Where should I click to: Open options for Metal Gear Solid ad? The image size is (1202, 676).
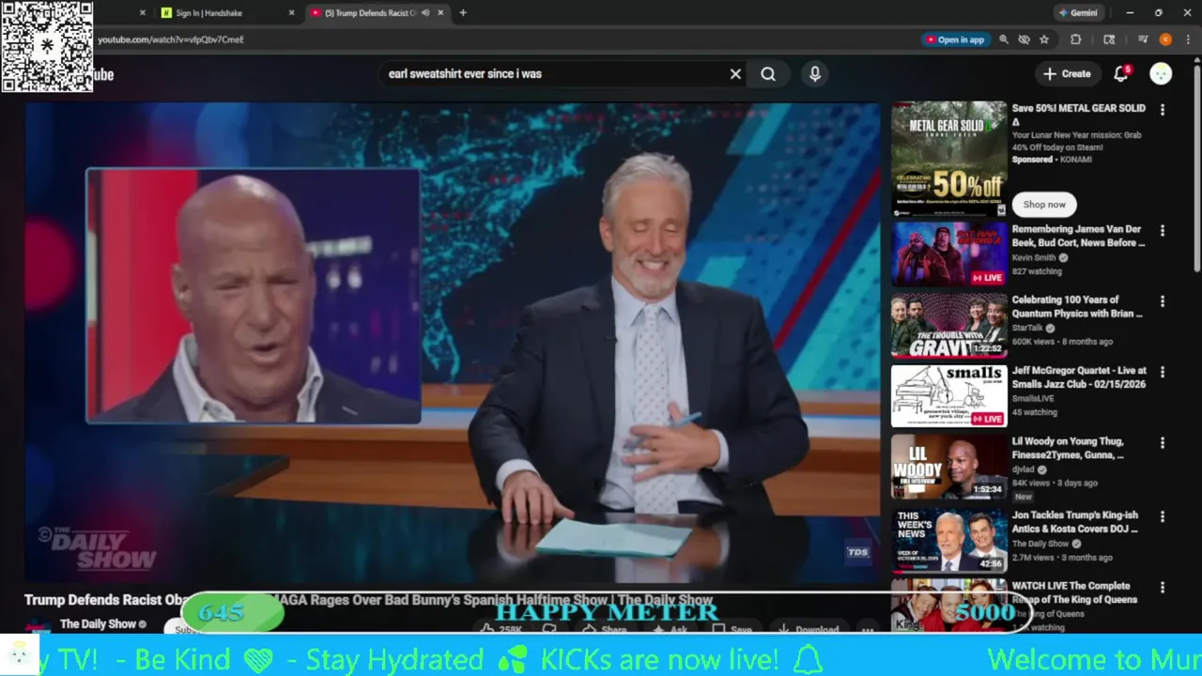tap(1163, 110)
